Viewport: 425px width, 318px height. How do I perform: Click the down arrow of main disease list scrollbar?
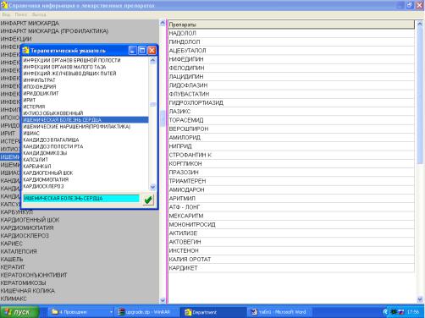pos(163,300)
